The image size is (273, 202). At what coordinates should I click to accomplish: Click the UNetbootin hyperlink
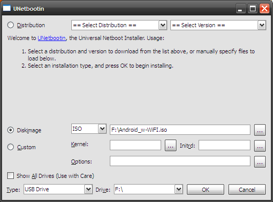(52, 38)
